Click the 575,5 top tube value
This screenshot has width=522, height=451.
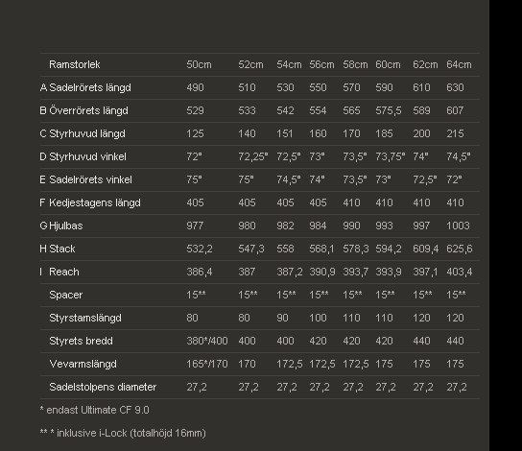pyautogui.click(x=389, y=110)
